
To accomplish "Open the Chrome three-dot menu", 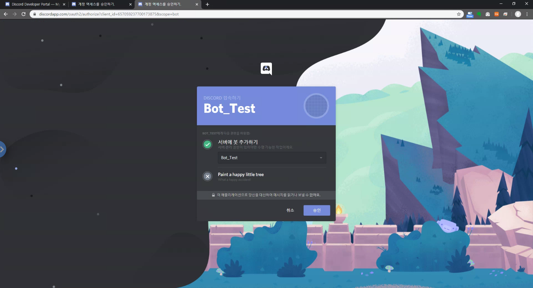I will point(527,14).
